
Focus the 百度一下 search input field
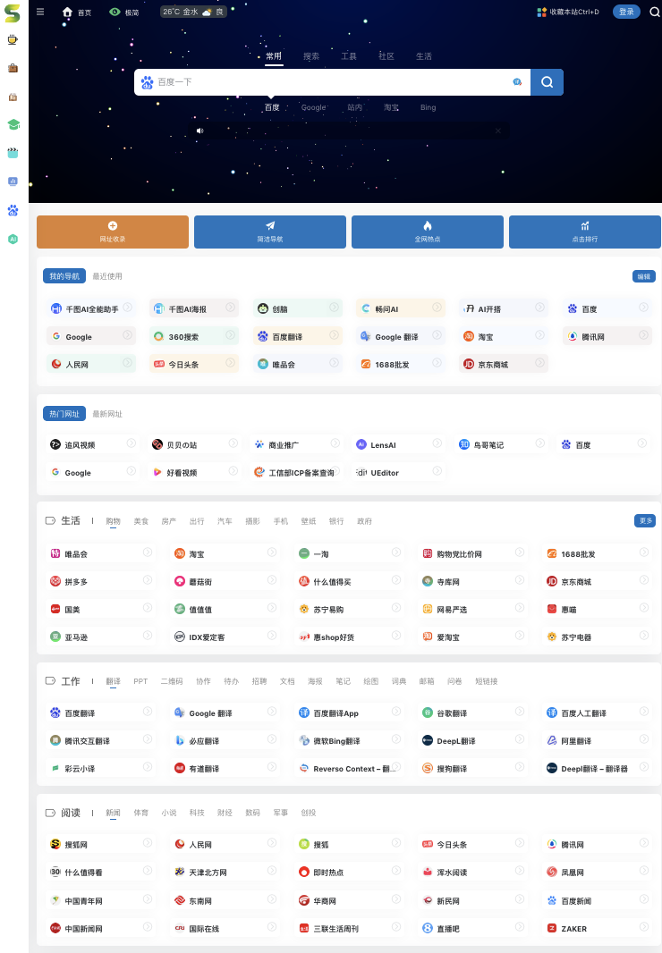tap(332, 82)
